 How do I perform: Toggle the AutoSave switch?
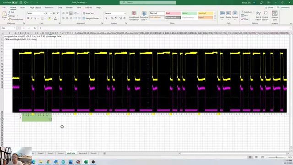pyautogui.click(x=15, y=3)
